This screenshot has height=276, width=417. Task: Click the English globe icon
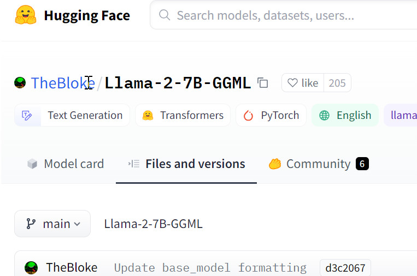[x=324, y=115]
